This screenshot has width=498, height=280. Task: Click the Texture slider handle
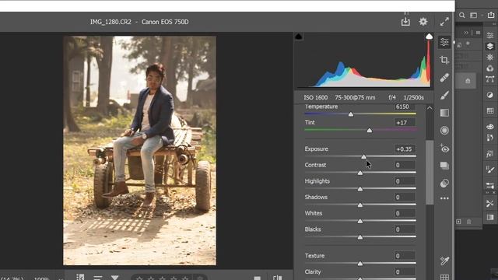coord(359,264)
